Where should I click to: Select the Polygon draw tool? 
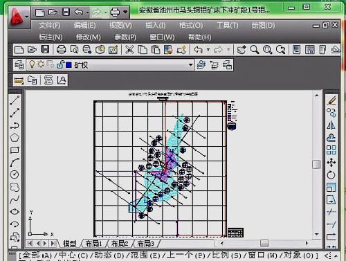click(15, 138)
